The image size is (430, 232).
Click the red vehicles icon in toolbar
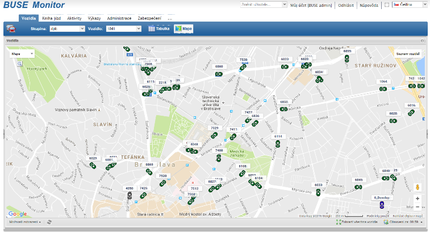pyautogui.click(x=11, y=28)
